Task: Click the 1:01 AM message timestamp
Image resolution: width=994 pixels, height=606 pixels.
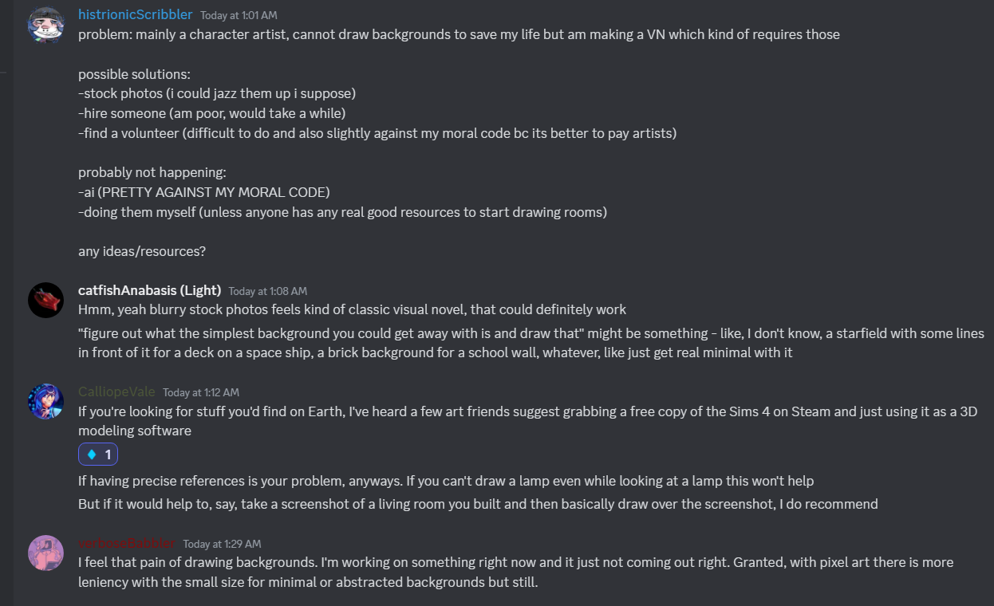Action: click(x=238, y=16)
